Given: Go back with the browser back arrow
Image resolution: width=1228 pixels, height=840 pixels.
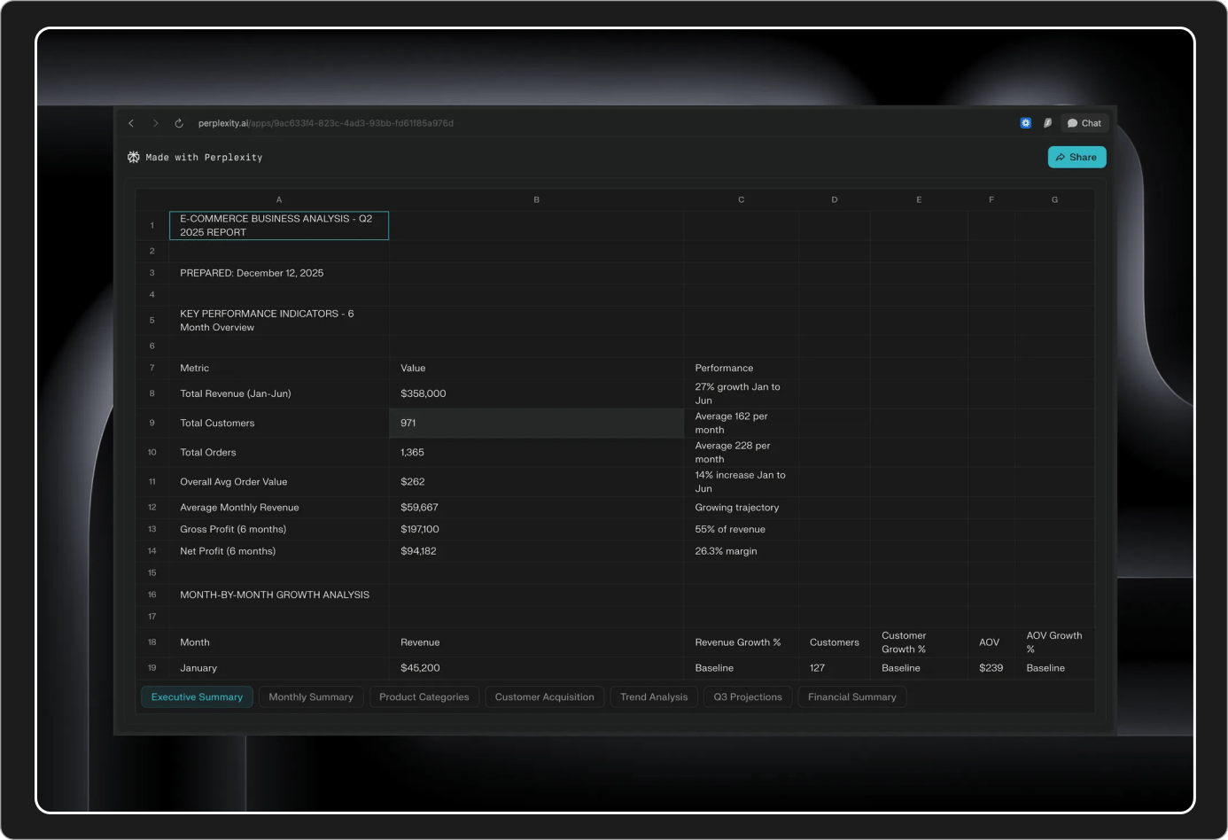Looking at the screenshot, I should 131,123.
